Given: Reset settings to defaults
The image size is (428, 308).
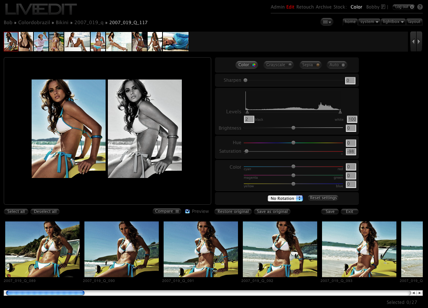Looking at the screenshot, I should tap(323, 198).
